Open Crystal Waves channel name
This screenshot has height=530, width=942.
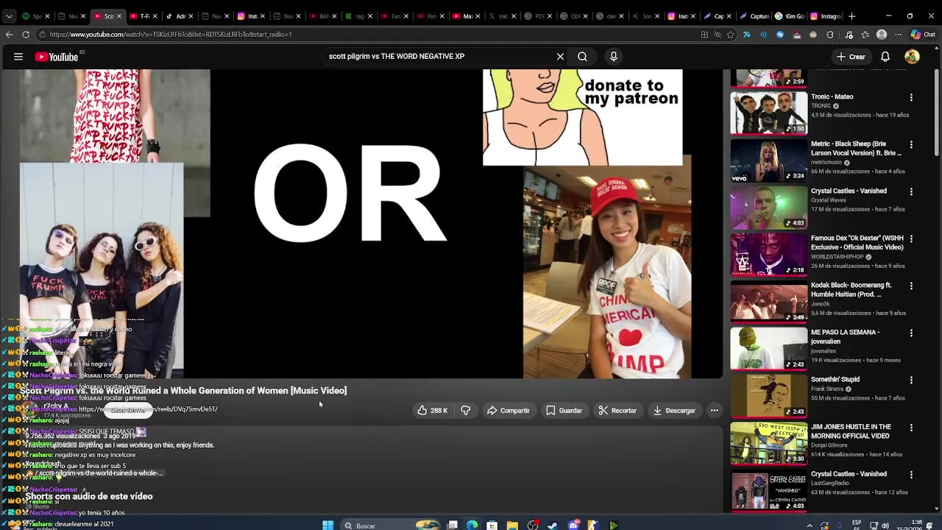[x=829, y=200]
